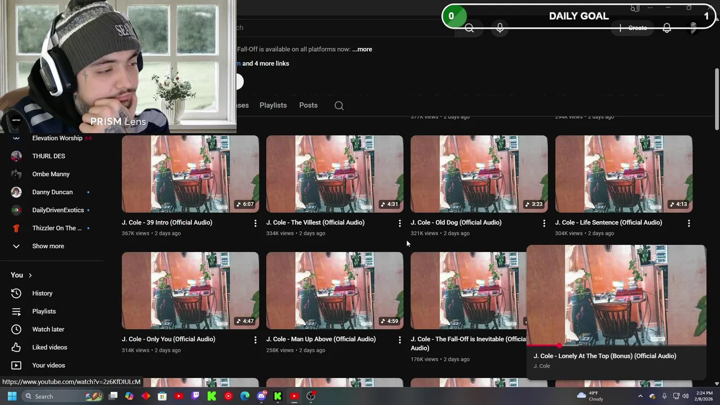Viewport: 720px width, 405px height.
Task: Click the YouTube search magnifier icon
Action: tap(469, 28)
